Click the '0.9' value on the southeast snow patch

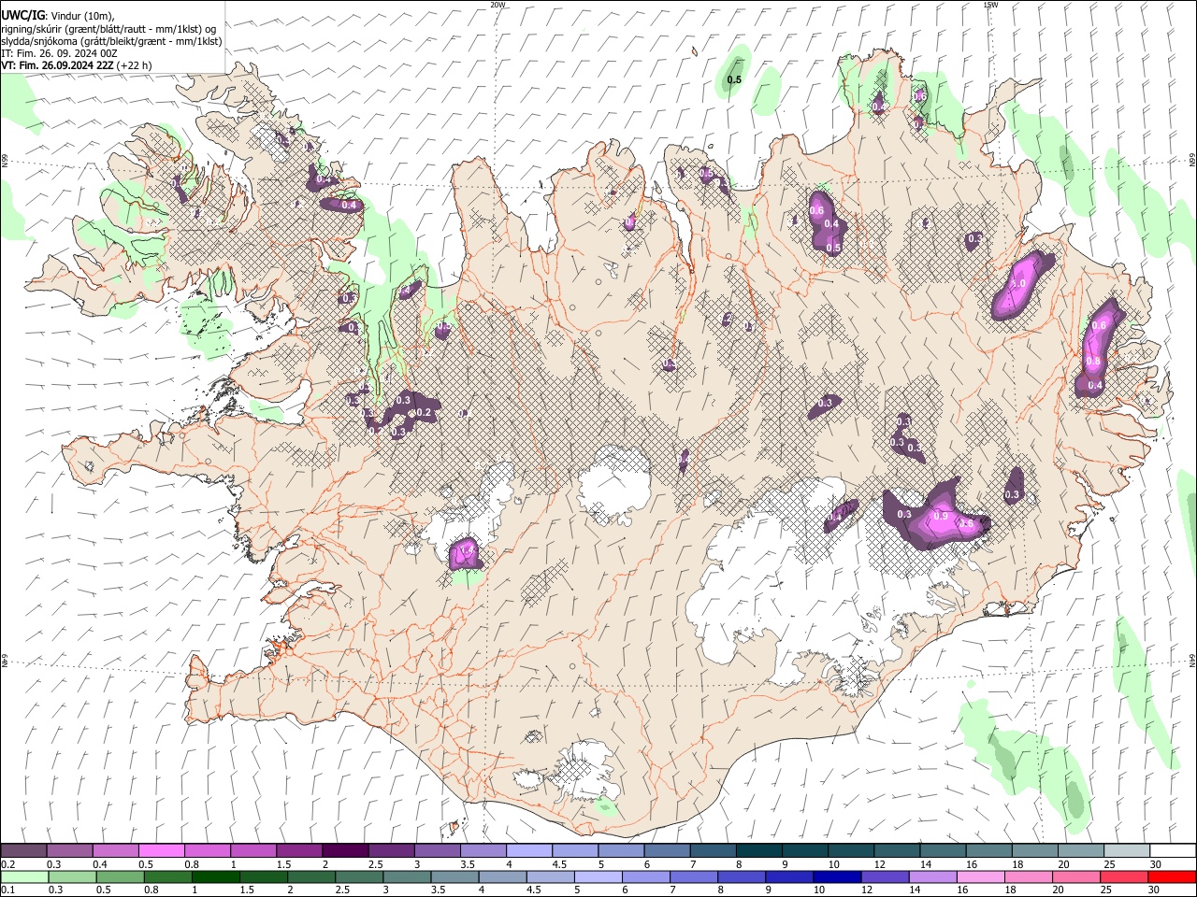(941, 517)
